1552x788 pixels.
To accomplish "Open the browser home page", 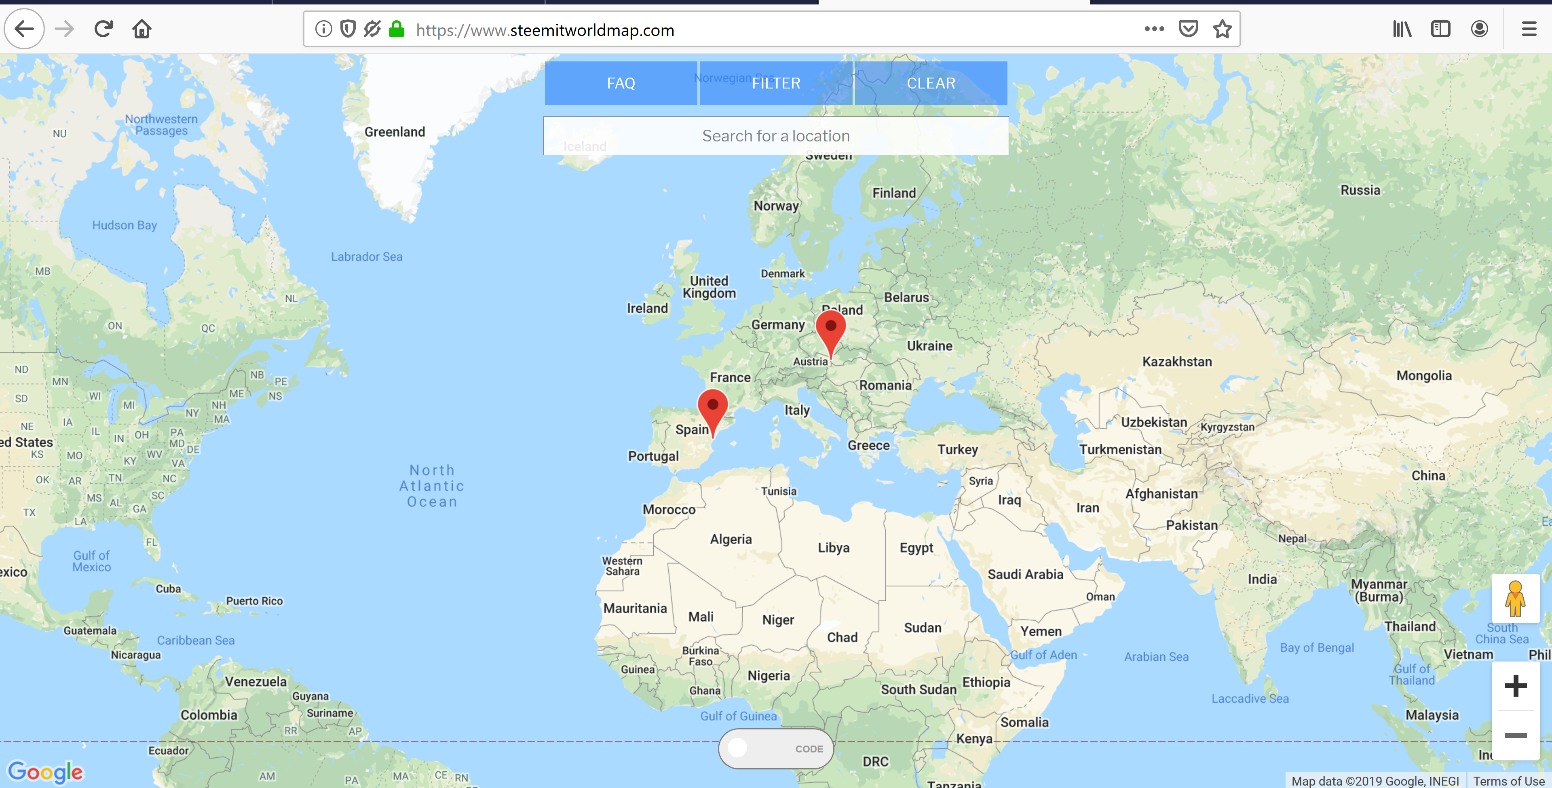I will 142,29.
